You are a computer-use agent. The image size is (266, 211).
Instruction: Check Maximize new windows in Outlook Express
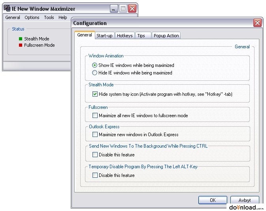[x=95, y=135]
